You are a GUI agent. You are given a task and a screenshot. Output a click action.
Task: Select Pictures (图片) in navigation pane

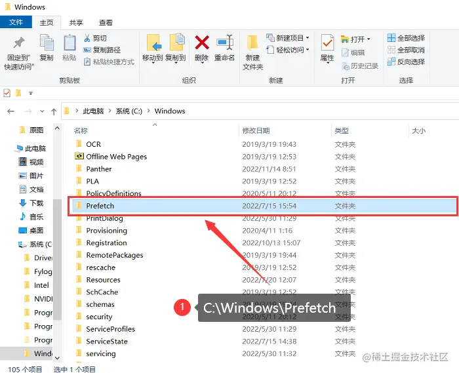point(31,176)
